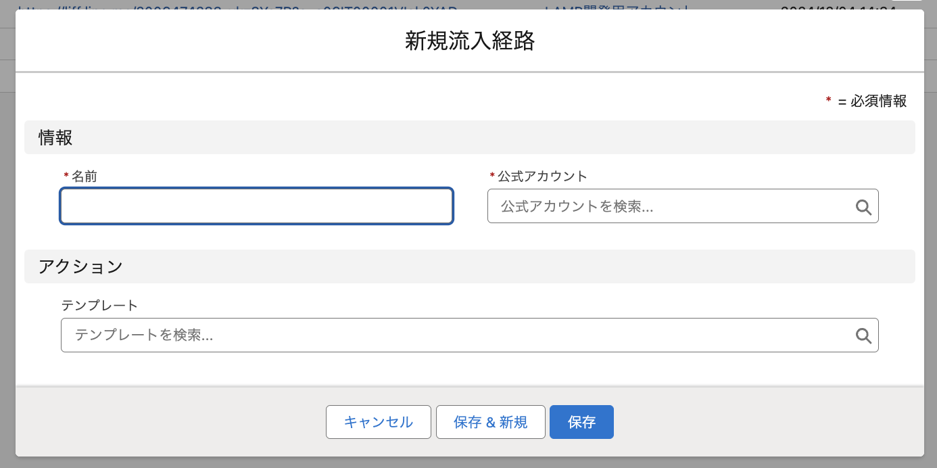
Task: Save the record with the blue 保存 button
Action: coord(581,422)
